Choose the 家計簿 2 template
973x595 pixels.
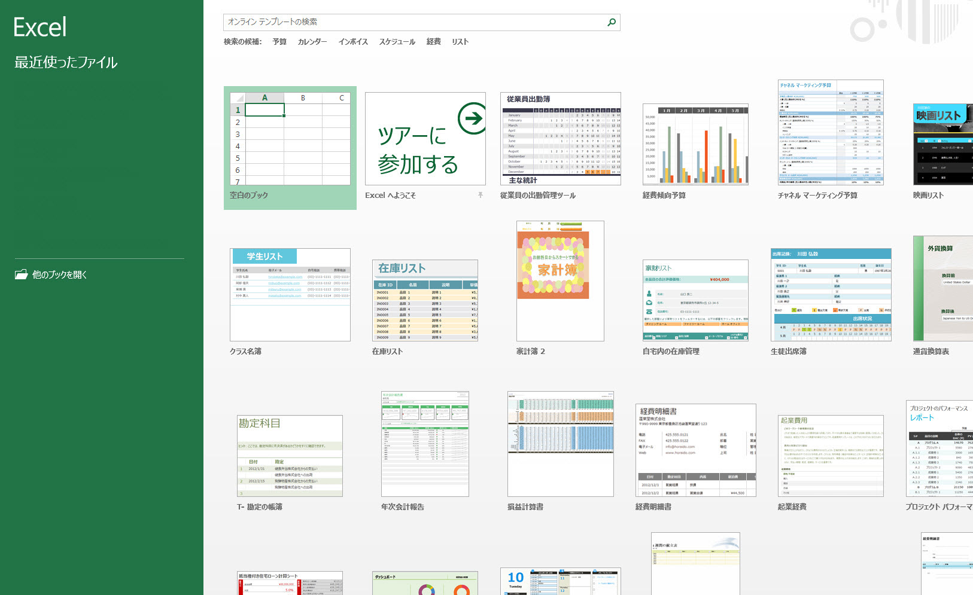[560, 281]
